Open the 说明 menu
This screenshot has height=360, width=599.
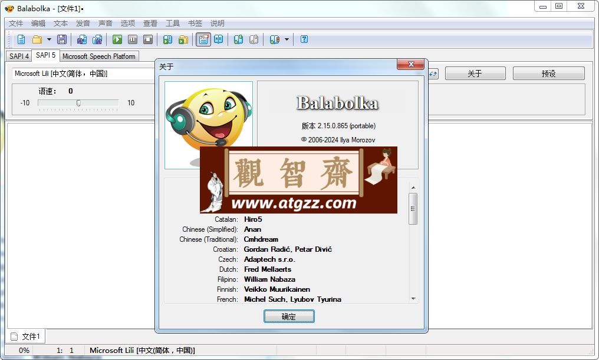pyautogui.click(x=218, y=24)
